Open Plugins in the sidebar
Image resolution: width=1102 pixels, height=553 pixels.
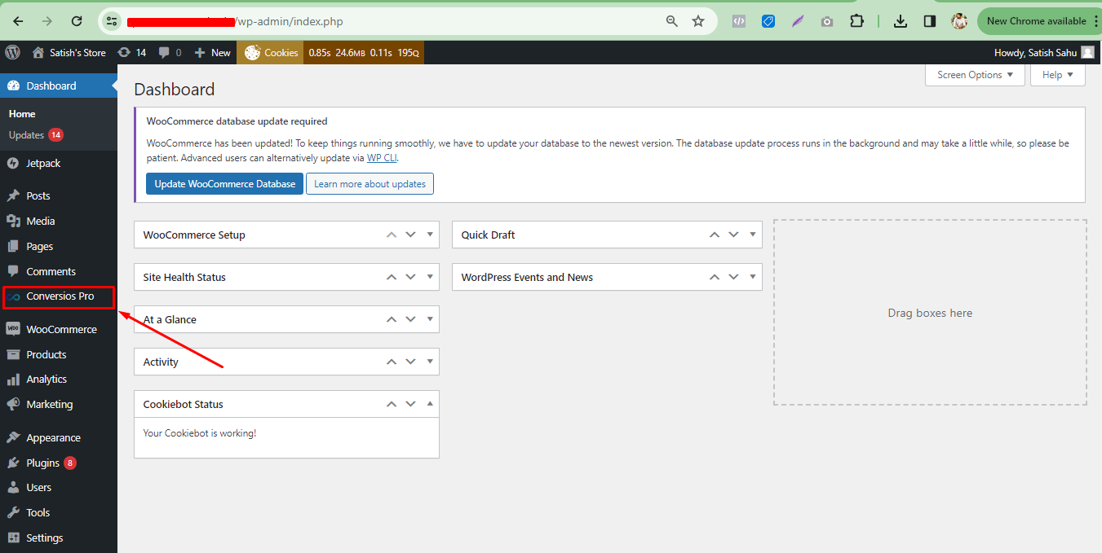point(59,463)
